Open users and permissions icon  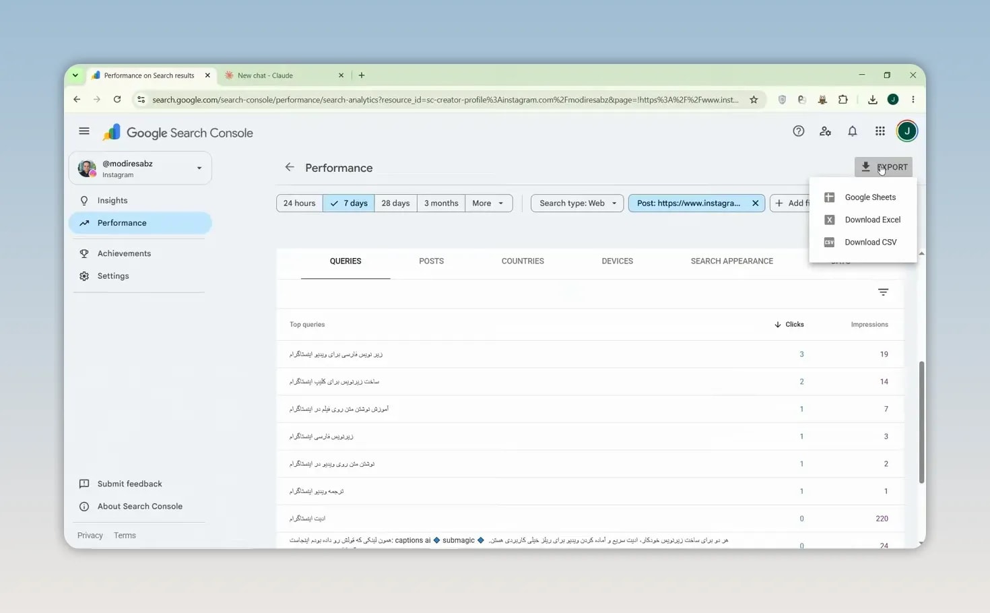(825, 131)
